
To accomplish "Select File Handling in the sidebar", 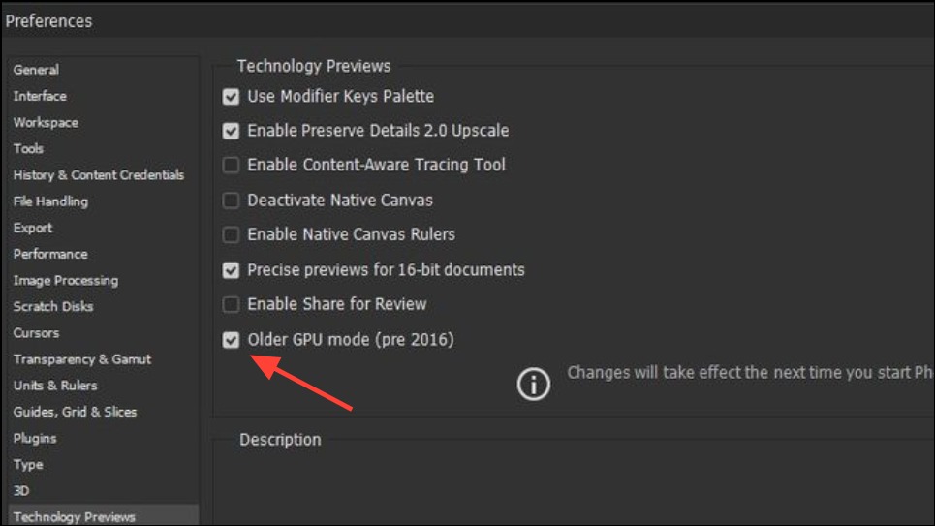I will 50,201.
